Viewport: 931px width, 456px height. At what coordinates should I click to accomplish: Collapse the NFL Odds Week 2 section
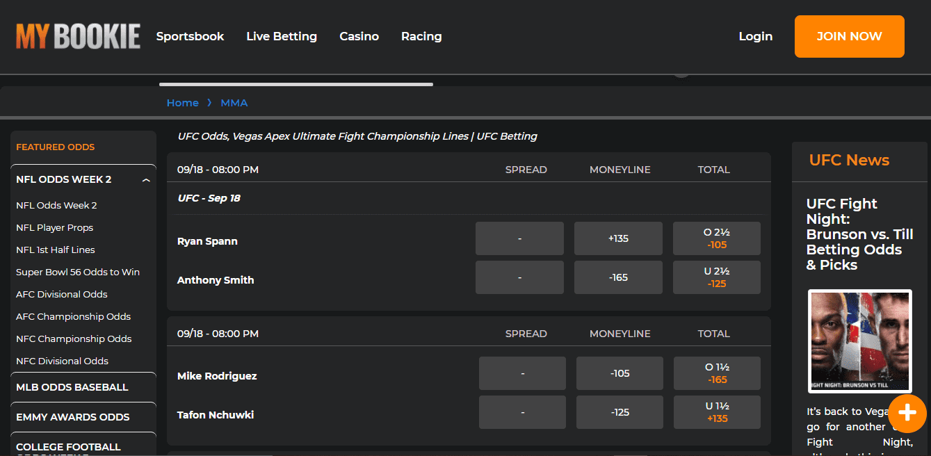click(146, 180)
